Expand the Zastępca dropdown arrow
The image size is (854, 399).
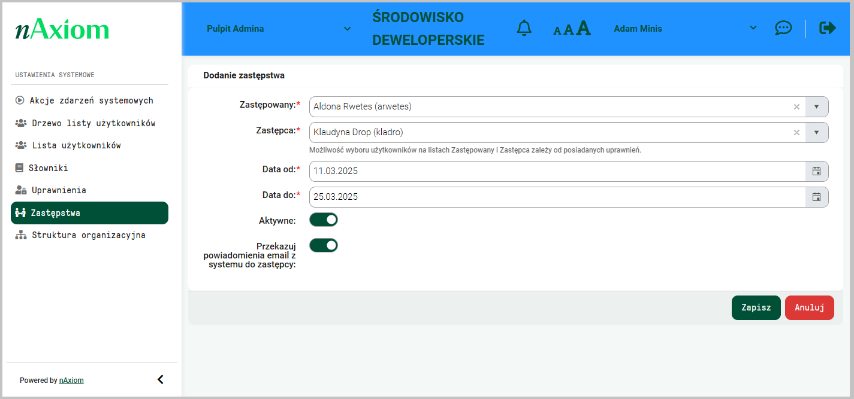click(816, 133)
